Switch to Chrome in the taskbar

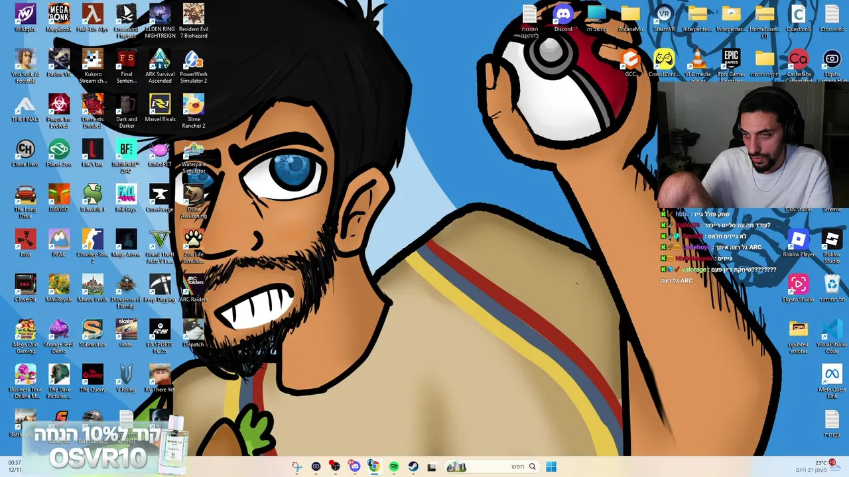coord(374,466)
